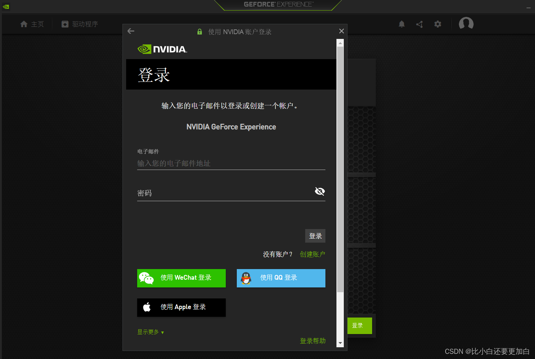The image size is (535, 359).
Task: Open the 主页 home tab
Action: (32, 24)
